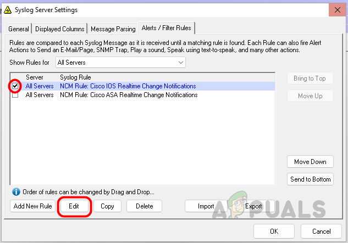Viewport: 348px width, 243px height.
Task: Select the Alerts / Filter Rules tab
Action: (x=166, y=28)
